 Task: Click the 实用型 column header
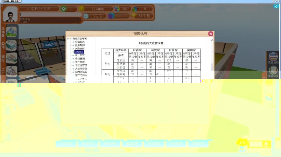[191, 50]
